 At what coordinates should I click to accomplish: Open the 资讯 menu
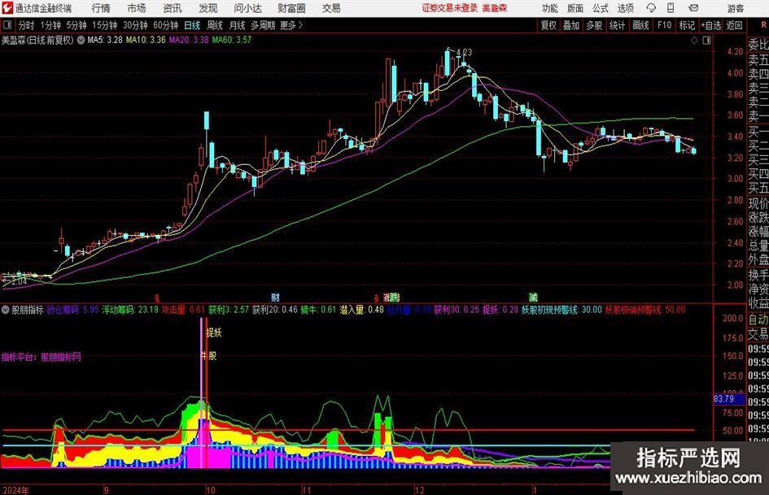(173, 8)
